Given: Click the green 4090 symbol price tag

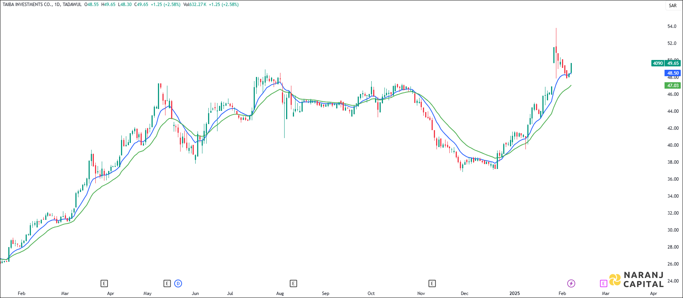Looking at the screenshot, I should pos(658,63).
